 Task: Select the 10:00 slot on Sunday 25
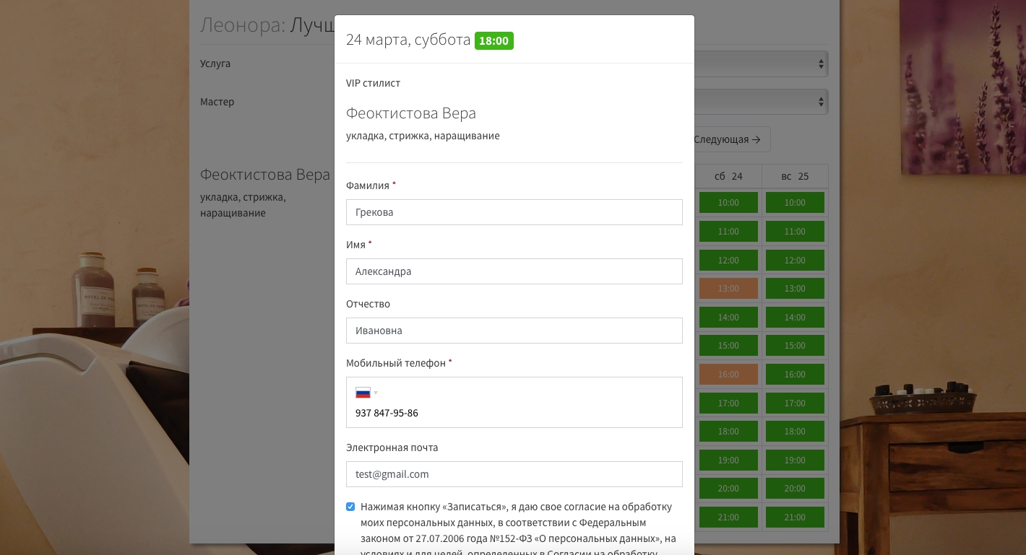(x=795, y=203)
